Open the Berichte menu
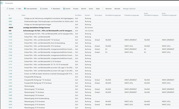Image resolution: width=179 pixels, height=109 pixels. tap(117, 9)
